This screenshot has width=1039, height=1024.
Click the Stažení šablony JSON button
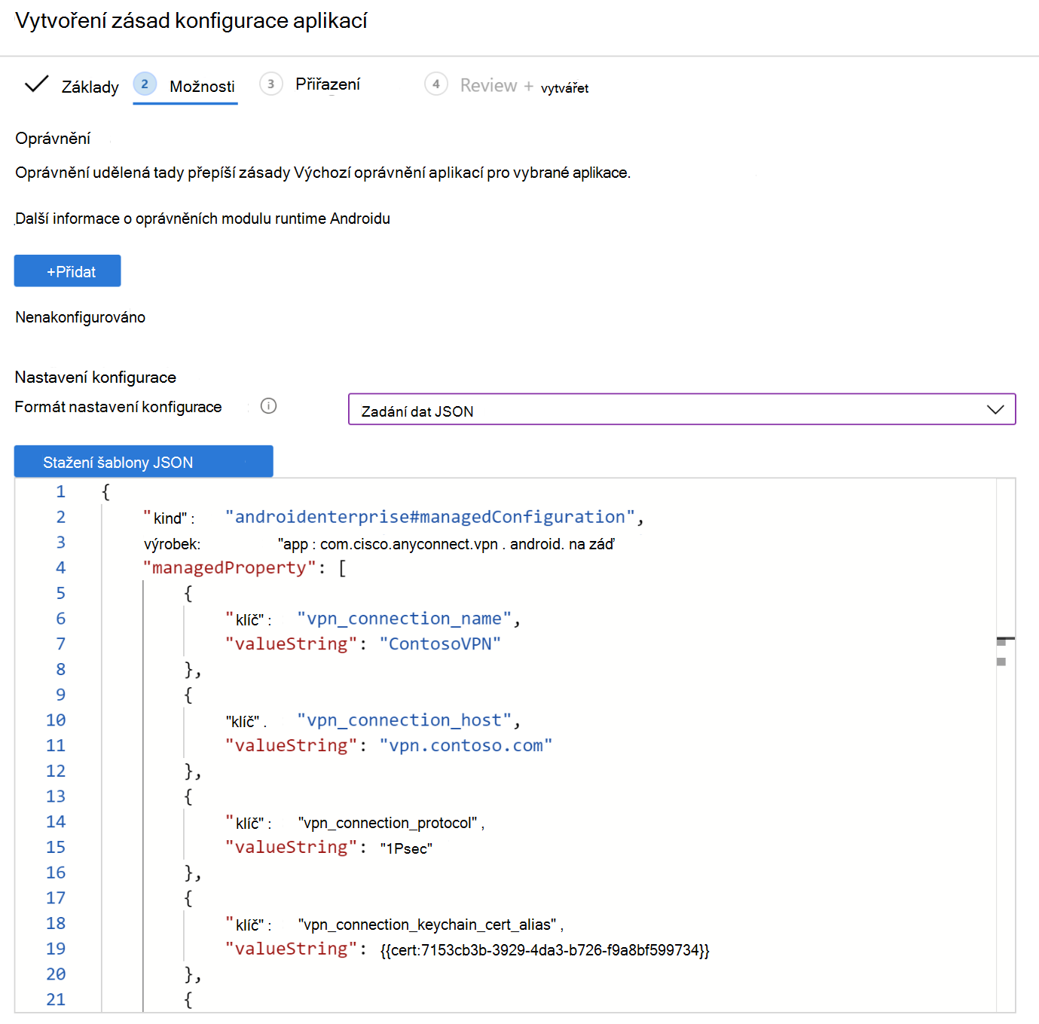pos(144,462)
